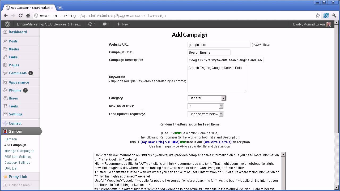Viewport: 340px width, 191px height.
Task: Click the Campaign Title field
Action: point(209,52)
